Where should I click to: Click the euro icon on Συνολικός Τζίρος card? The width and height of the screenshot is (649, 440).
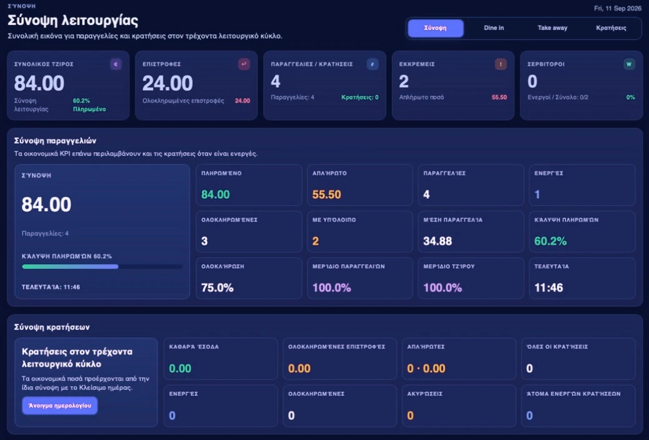coord(116,64)
